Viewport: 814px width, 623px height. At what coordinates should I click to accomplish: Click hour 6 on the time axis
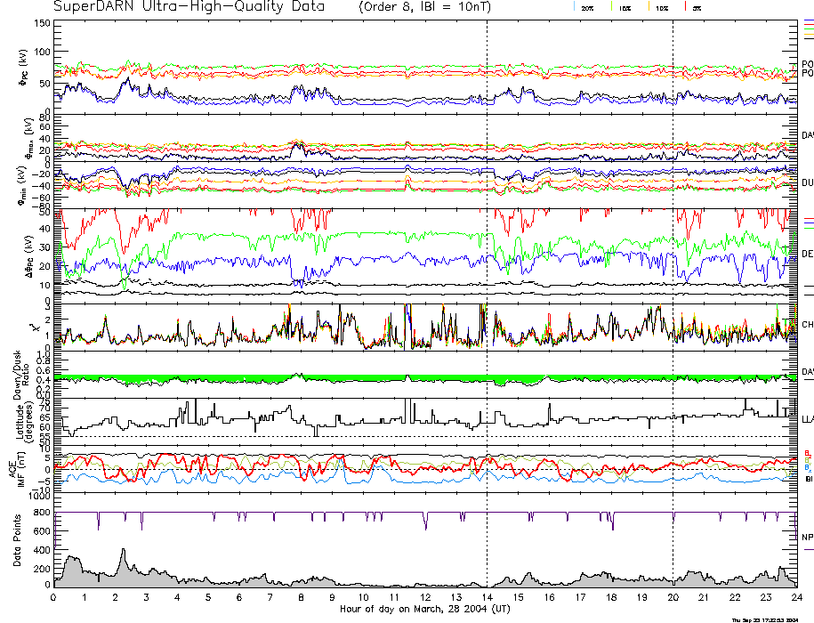click(x=239, y=597)
